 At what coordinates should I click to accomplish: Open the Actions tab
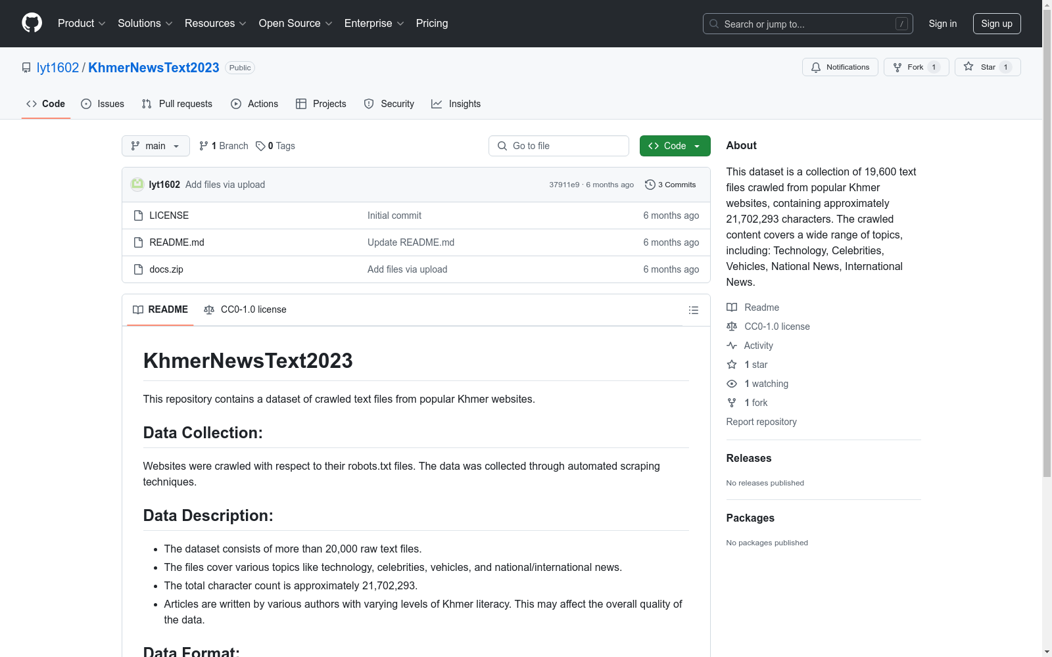point(254,104)
